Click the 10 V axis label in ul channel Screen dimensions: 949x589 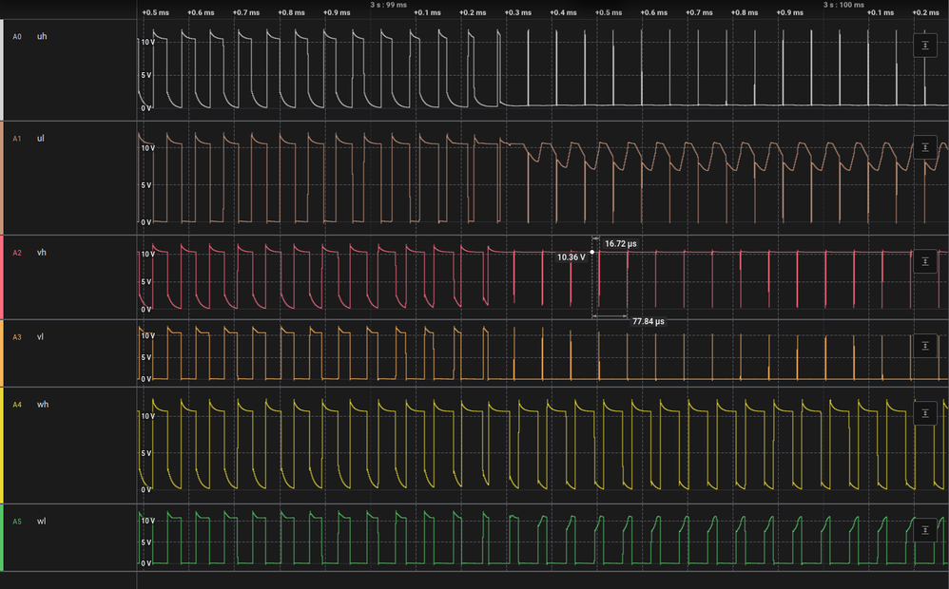pyautogui.click(x=147, y=148)
